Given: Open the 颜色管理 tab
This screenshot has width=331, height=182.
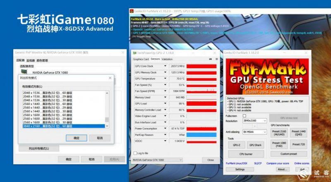Looking at the screenshot, I should tap(42, 60).
